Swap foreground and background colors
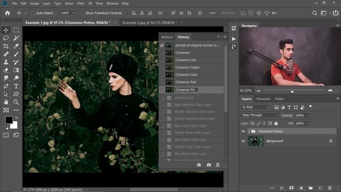The image size is (341, 192). click(17, 117)
